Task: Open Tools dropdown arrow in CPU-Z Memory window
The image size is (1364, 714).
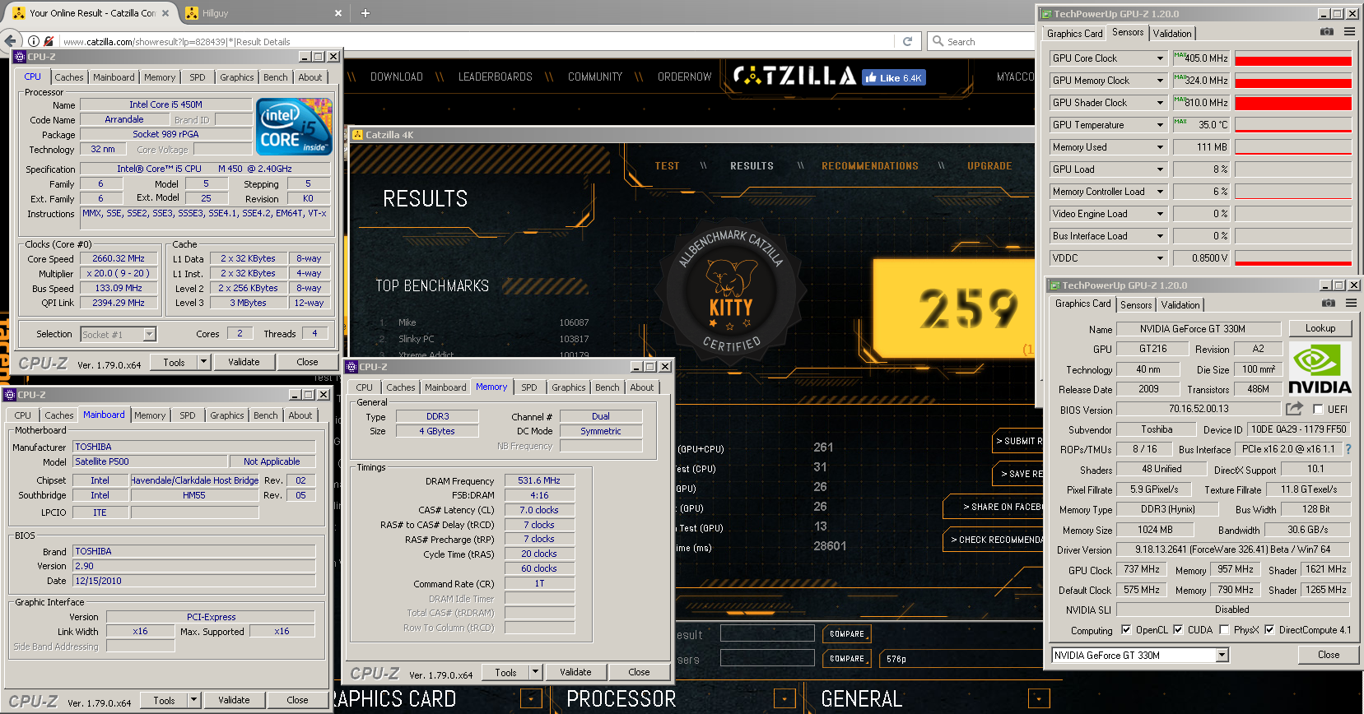Action: click(x=536, y=672)
